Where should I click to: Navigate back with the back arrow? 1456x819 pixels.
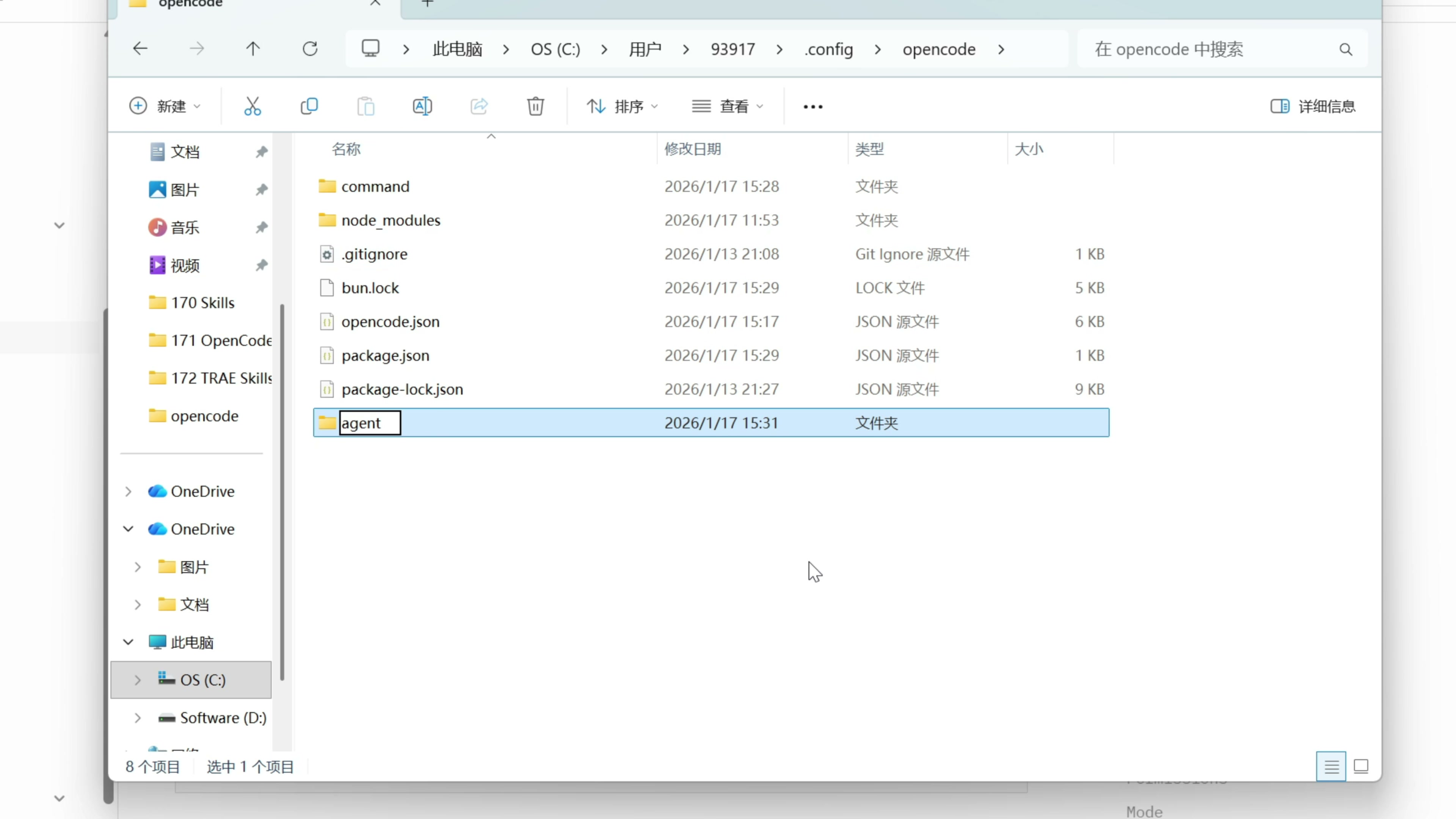tap(140, 49)
